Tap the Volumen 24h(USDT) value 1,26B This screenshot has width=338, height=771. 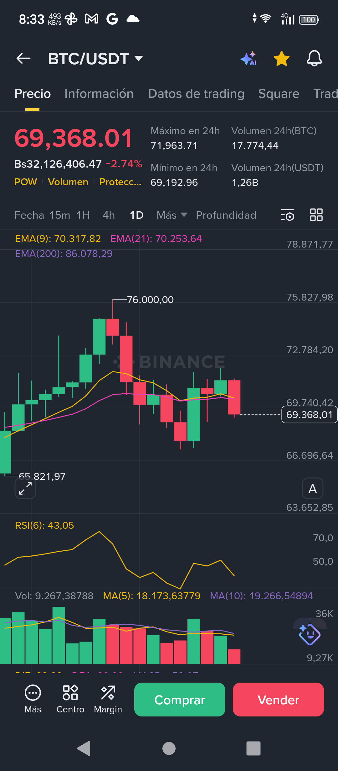pyautogui.click(x=245, y=182)
